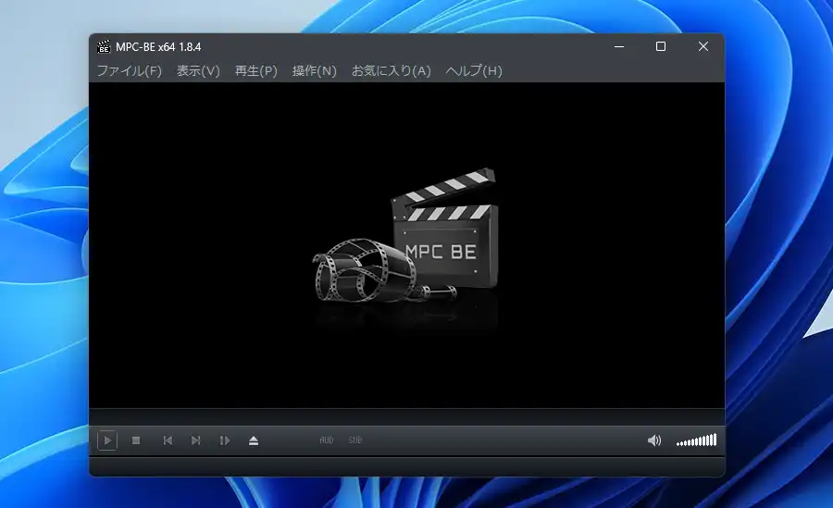
Task: Mute audio with the speaker icon
Action: click(654, 440)
